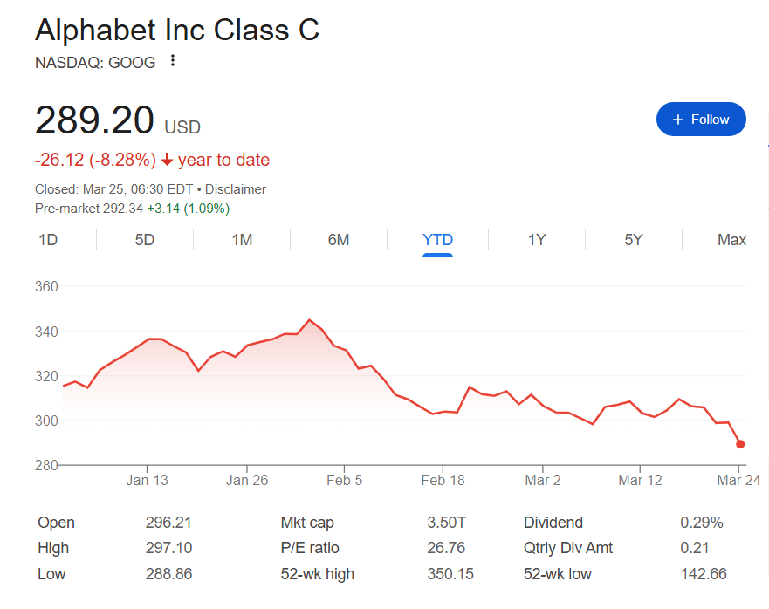Click the P/E ratio label
This screenshot has width=769, height=609.
tap(309, 548)
